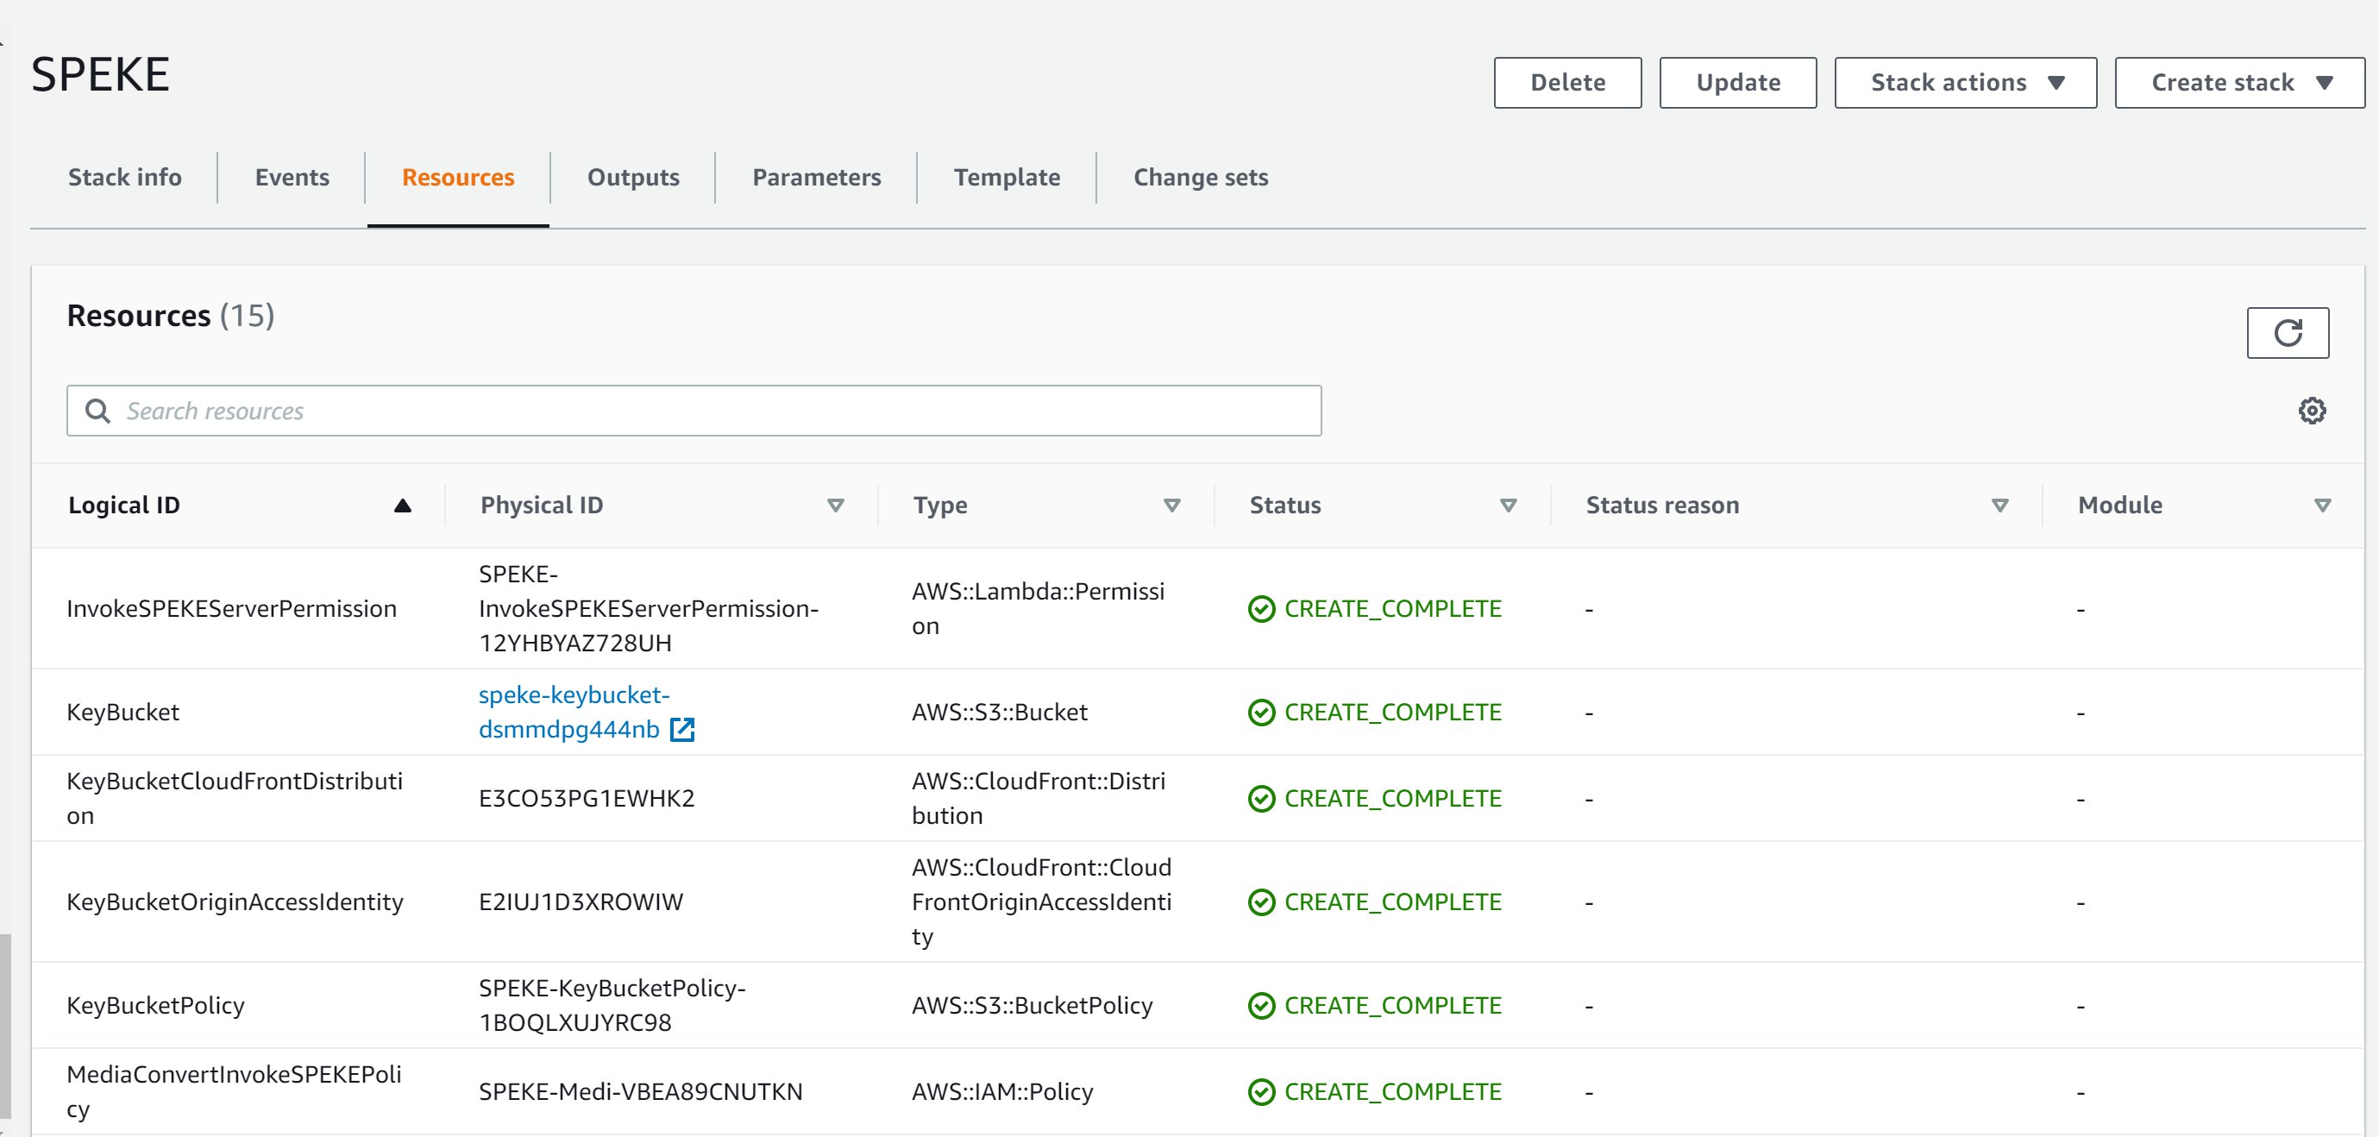Open Stack actions dropdown
Image resolution: width=2379 pixels, height=1137 pixels.
(1965, 83)
